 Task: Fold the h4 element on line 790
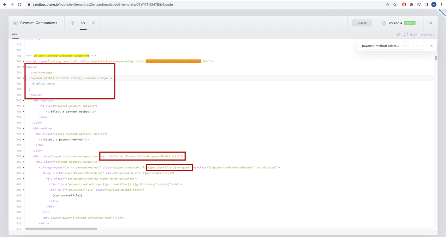24,106
